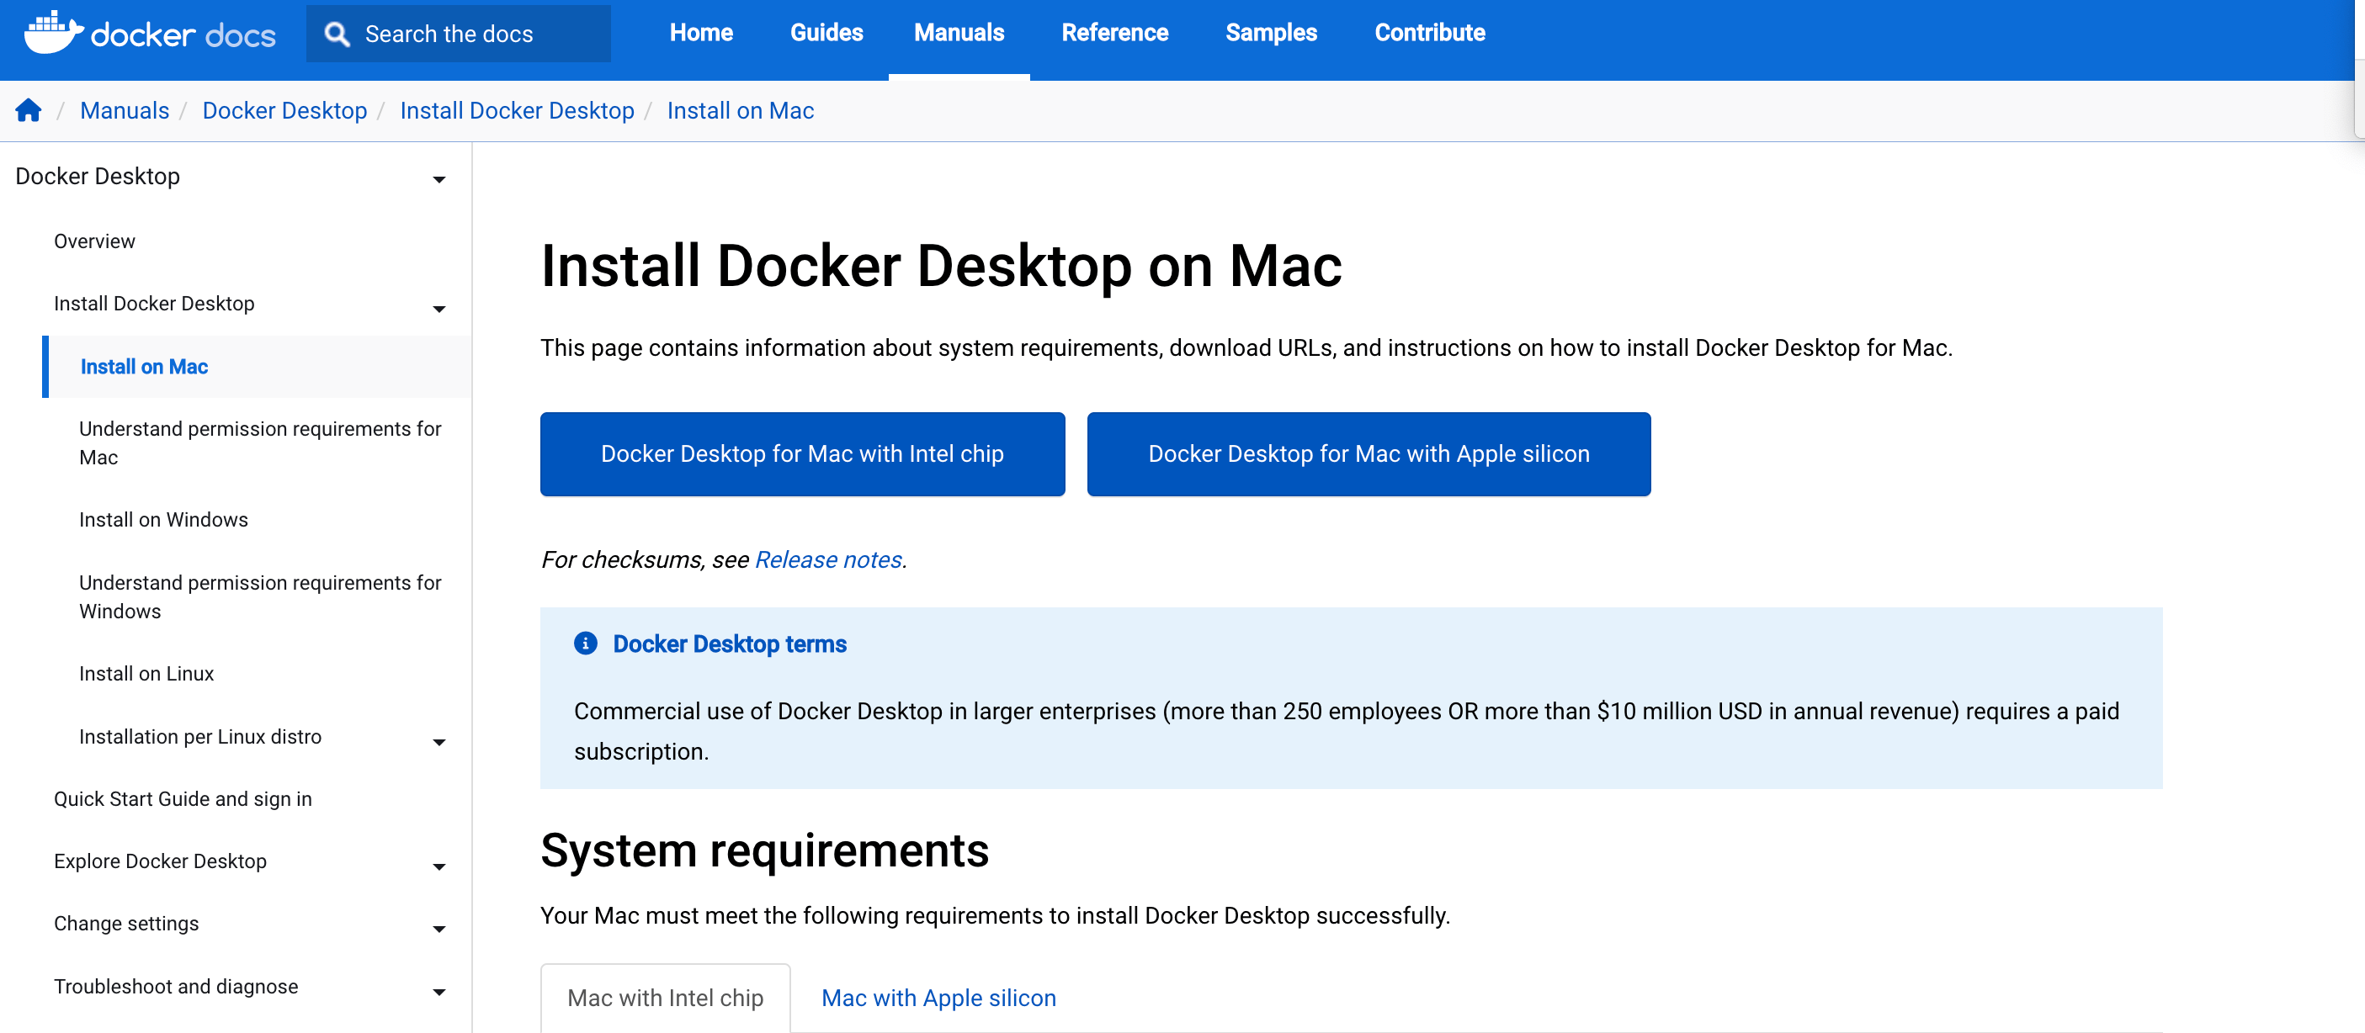The height and width of the screenshot is (1033, 2365).
Task: Open Install on Linux sidebar item
Action: pyautogui.click(x=146, y=673)
